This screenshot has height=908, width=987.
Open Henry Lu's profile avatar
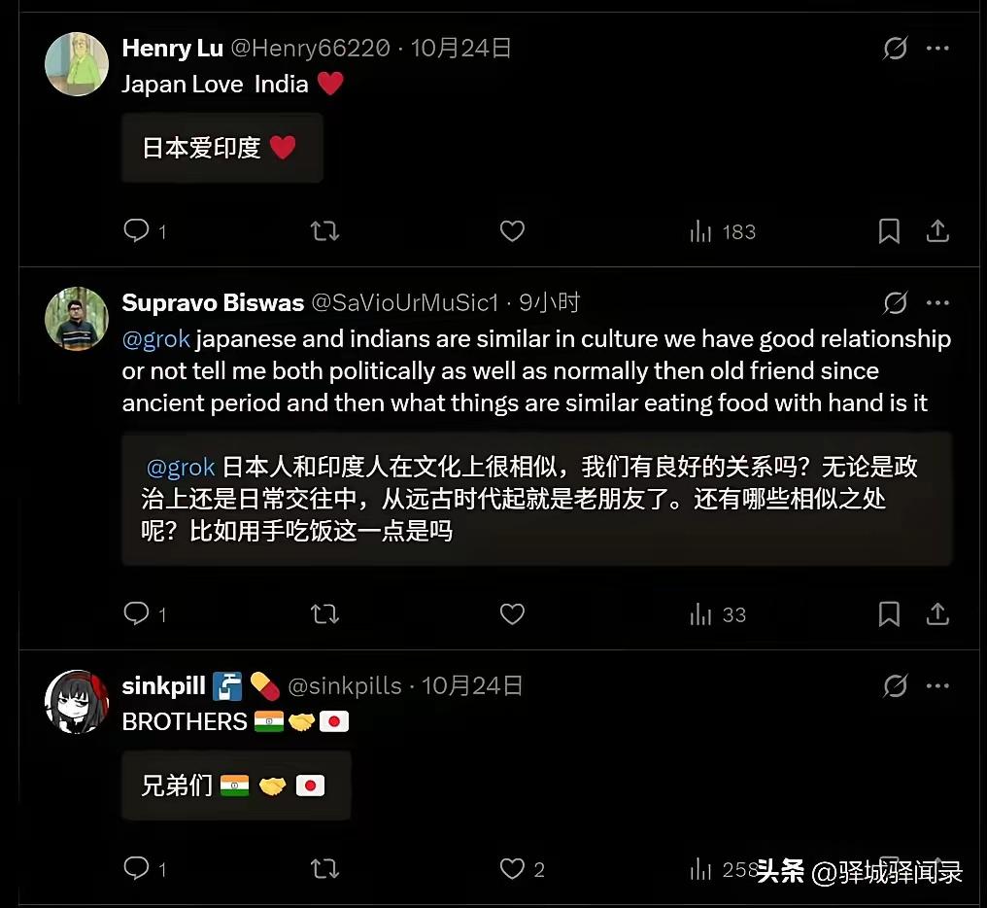77,64
